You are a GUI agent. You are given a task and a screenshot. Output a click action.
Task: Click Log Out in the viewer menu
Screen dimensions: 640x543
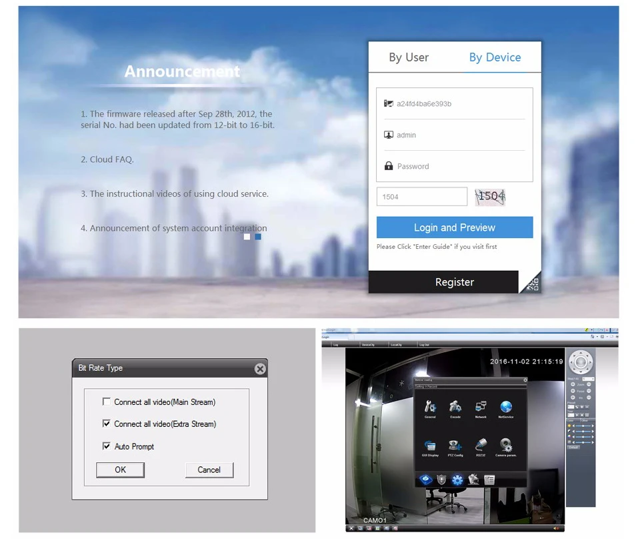424,345
